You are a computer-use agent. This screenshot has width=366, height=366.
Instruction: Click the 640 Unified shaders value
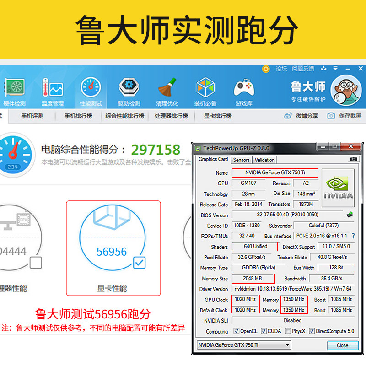pos(255,246)
